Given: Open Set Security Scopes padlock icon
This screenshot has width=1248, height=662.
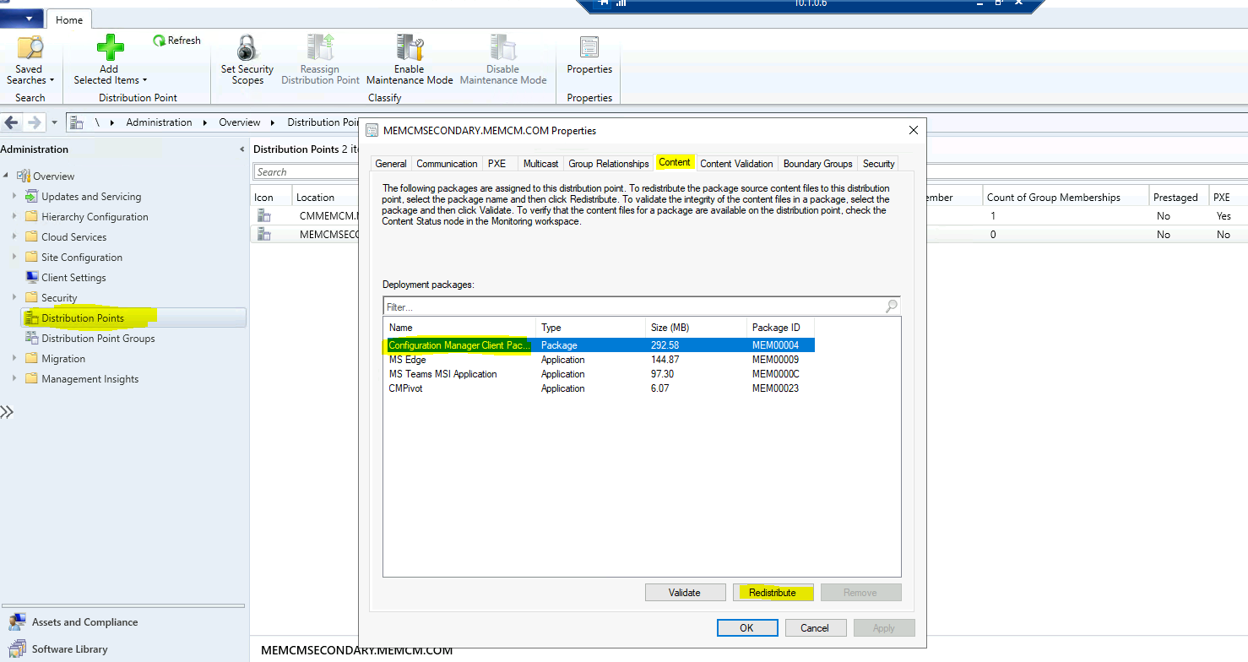Looking at the screenshot, I should pyautogui.click(x=247, y=48).
